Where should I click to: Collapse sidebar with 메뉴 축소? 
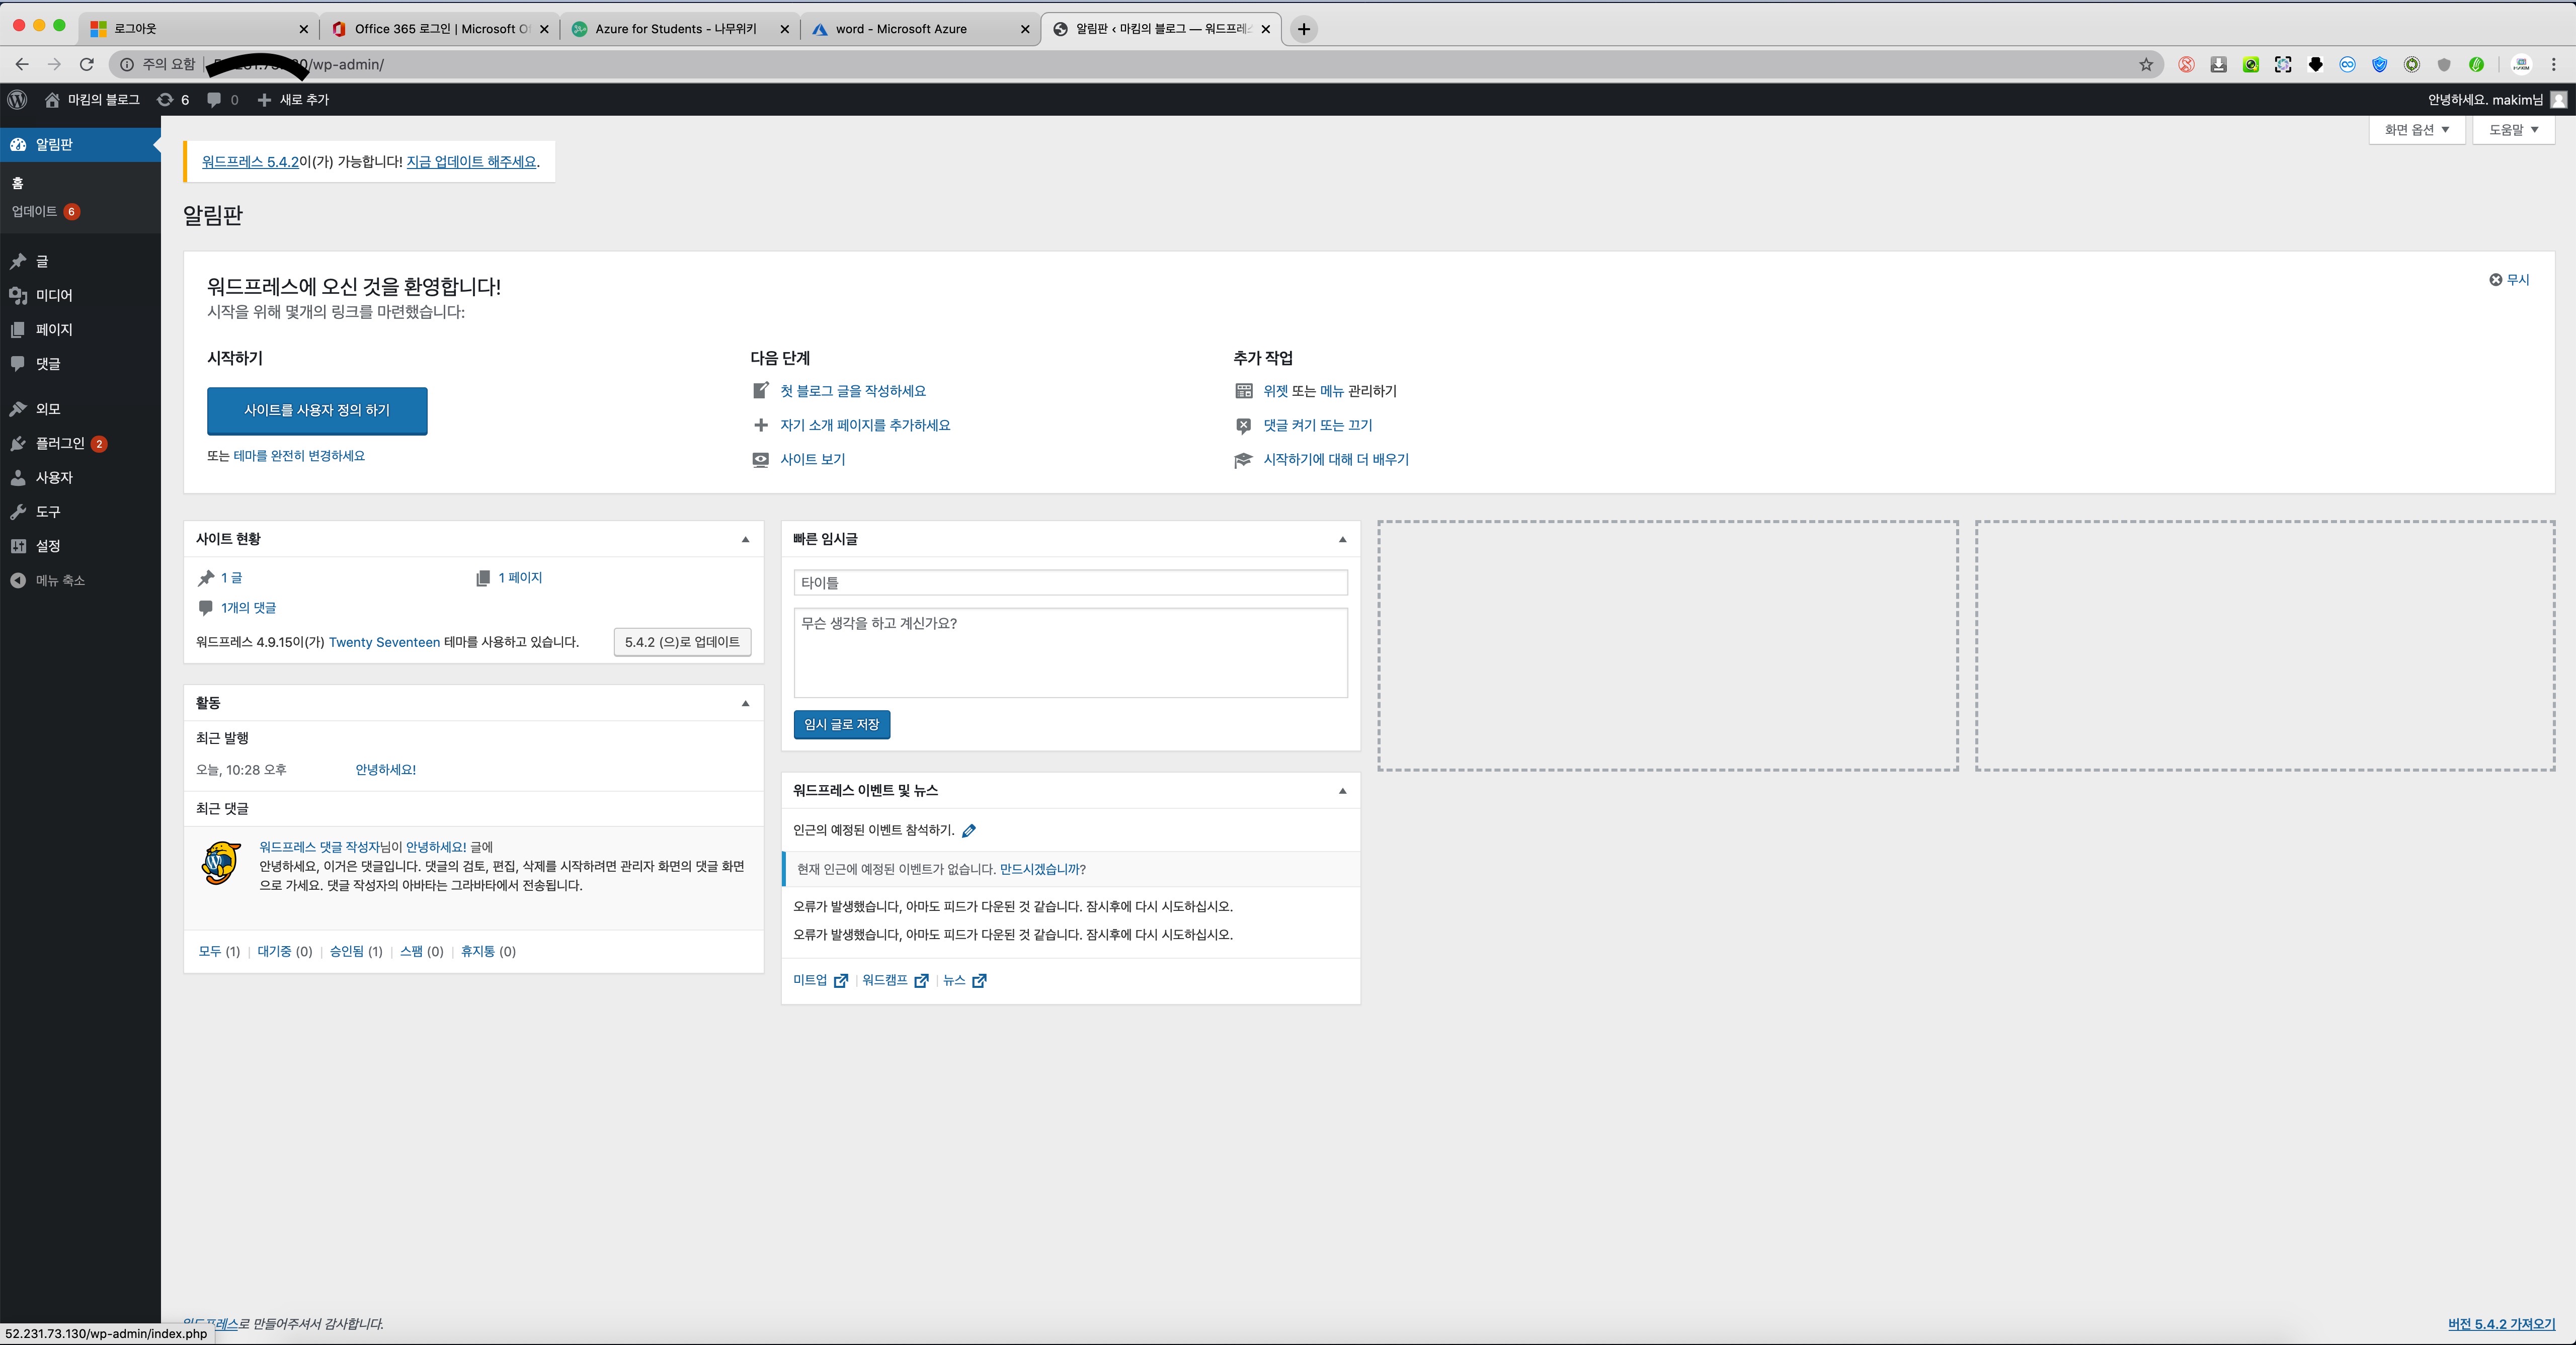click(x=59, y=580)
